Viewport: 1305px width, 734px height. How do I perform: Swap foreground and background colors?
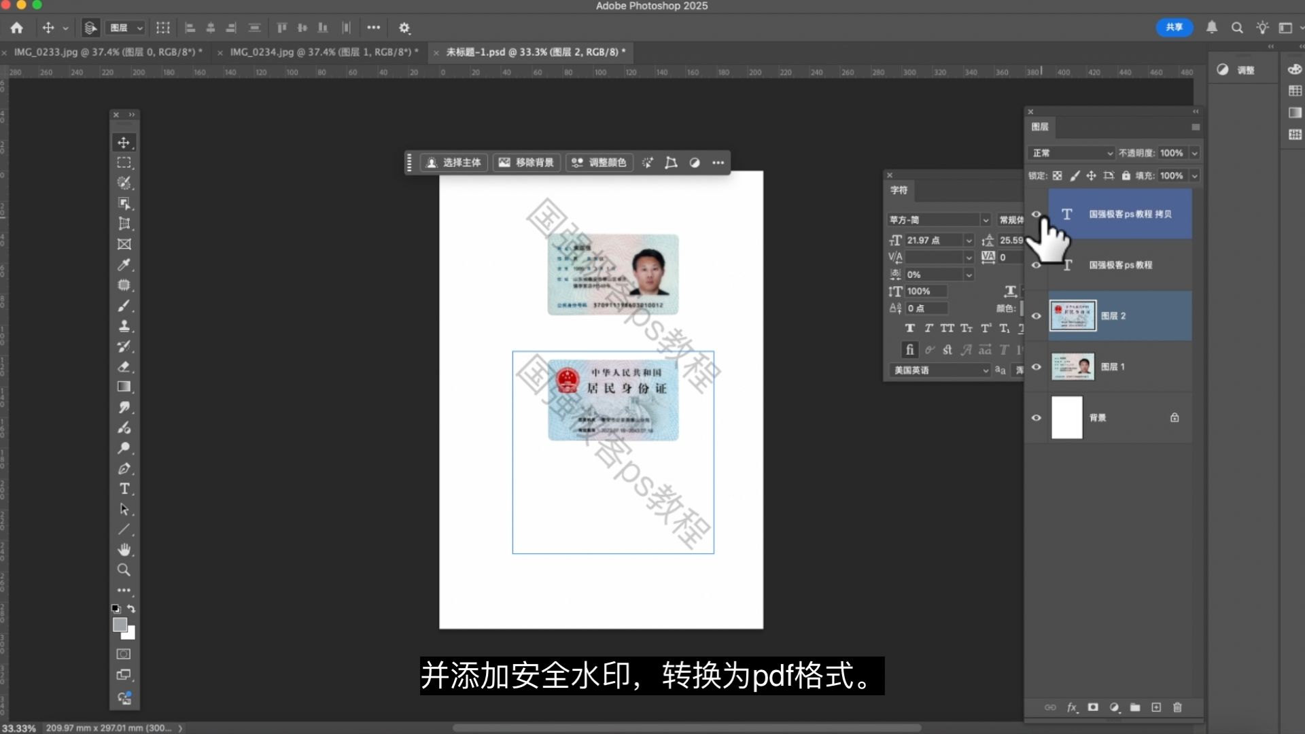131,609
